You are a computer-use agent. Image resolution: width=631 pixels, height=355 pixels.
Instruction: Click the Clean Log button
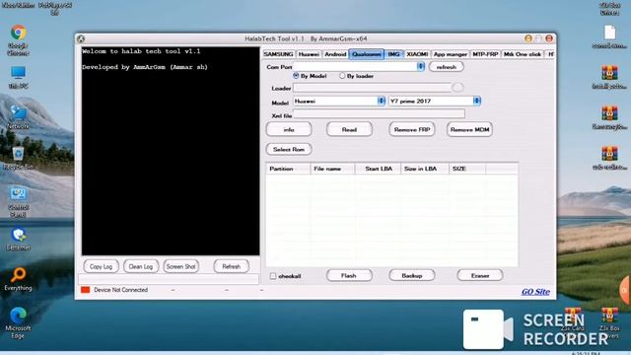pyautogui.click(x=141, y=266)
